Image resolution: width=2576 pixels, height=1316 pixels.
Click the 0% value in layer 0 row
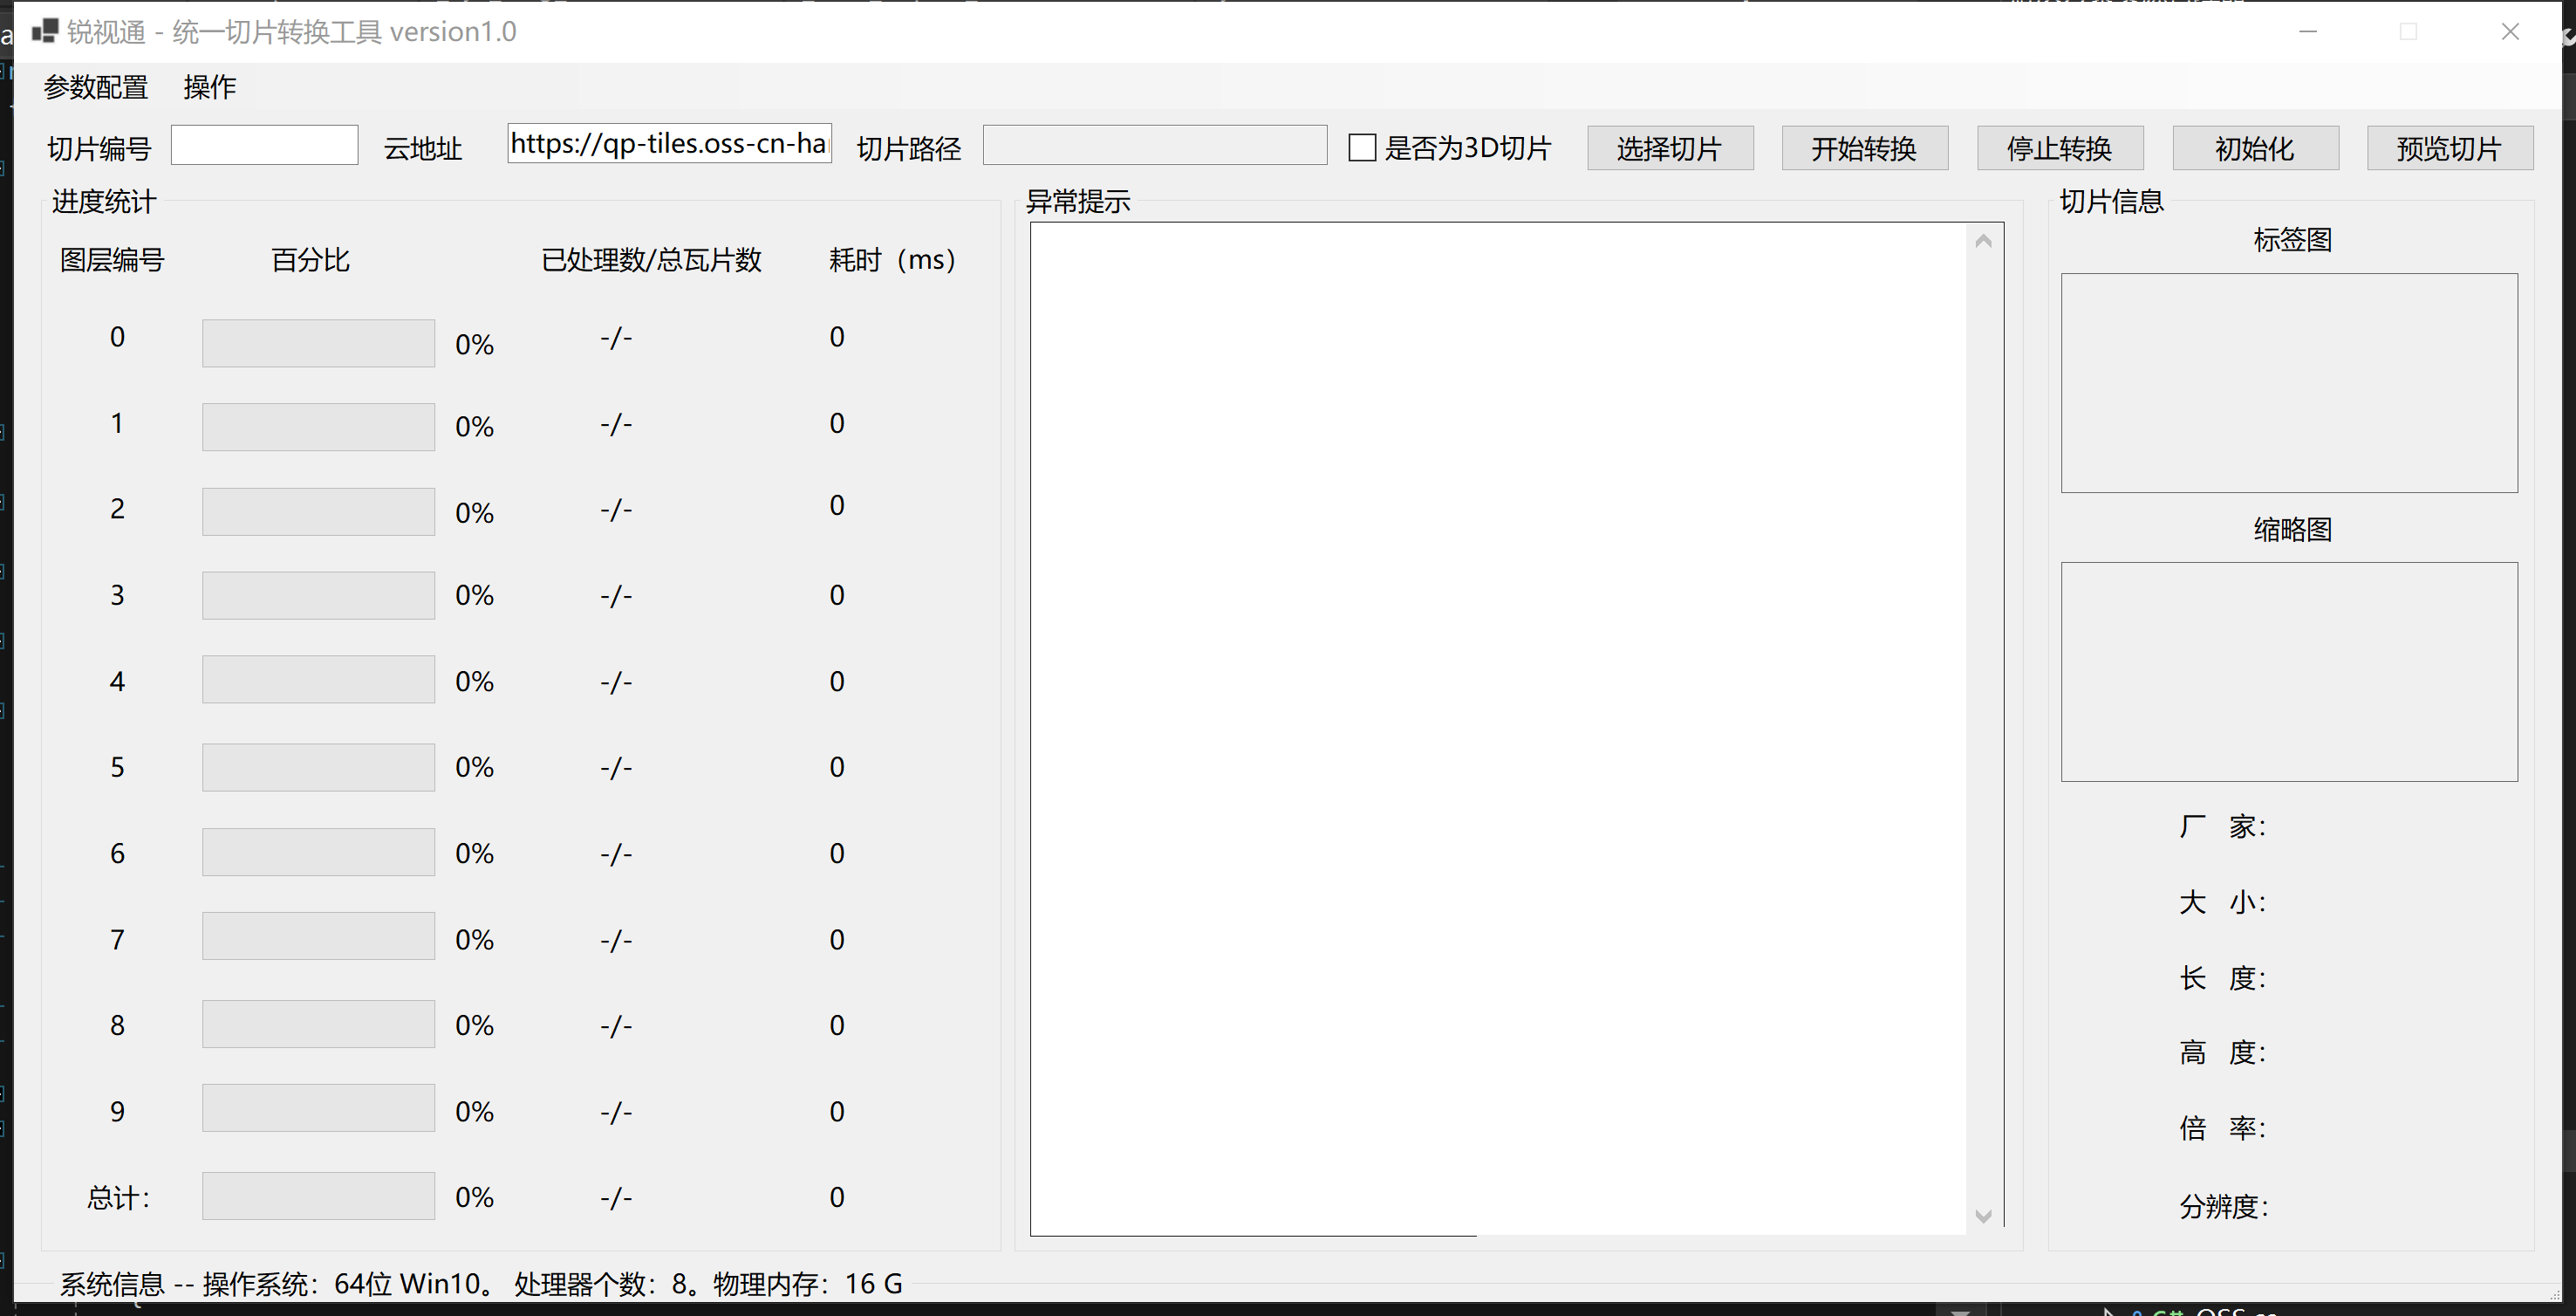474,344
